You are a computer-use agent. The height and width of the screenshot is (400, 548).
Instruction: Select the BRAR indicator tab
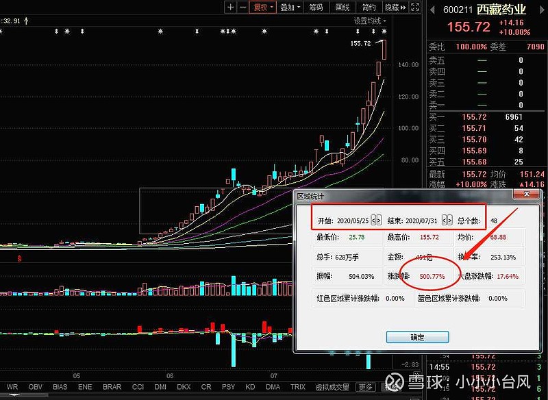pyautogui.click(x=112, y=387)
